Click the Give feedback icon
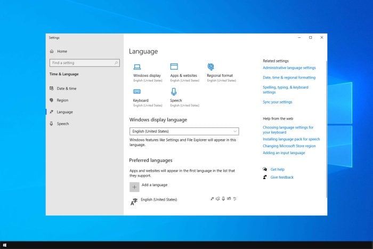373x249 pixels. pos(265,177)
